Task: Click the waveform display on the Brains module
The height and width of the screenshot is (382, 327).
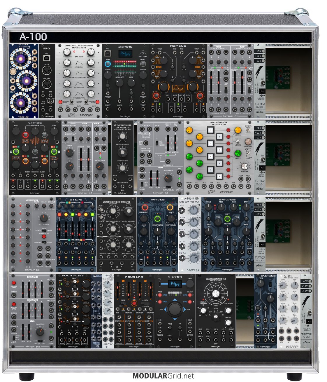Action: pos(125,54)
